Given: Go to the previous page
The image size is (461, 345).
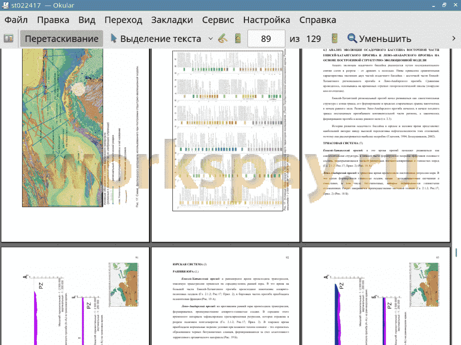Looking at the screenshot, I should (x=238, y=39).
